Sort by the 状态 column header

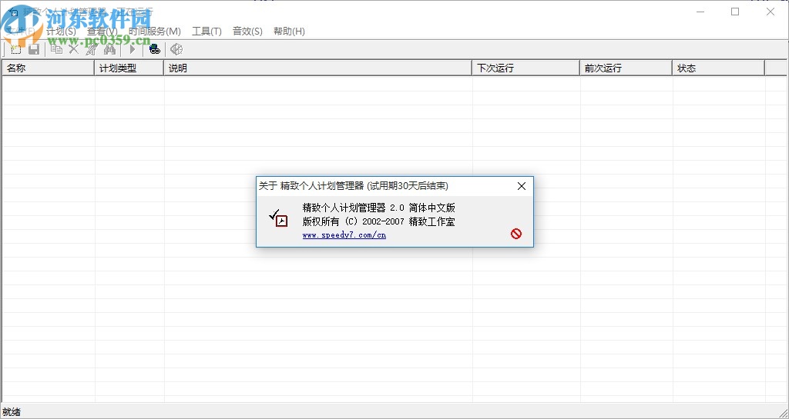click(719, 68)
